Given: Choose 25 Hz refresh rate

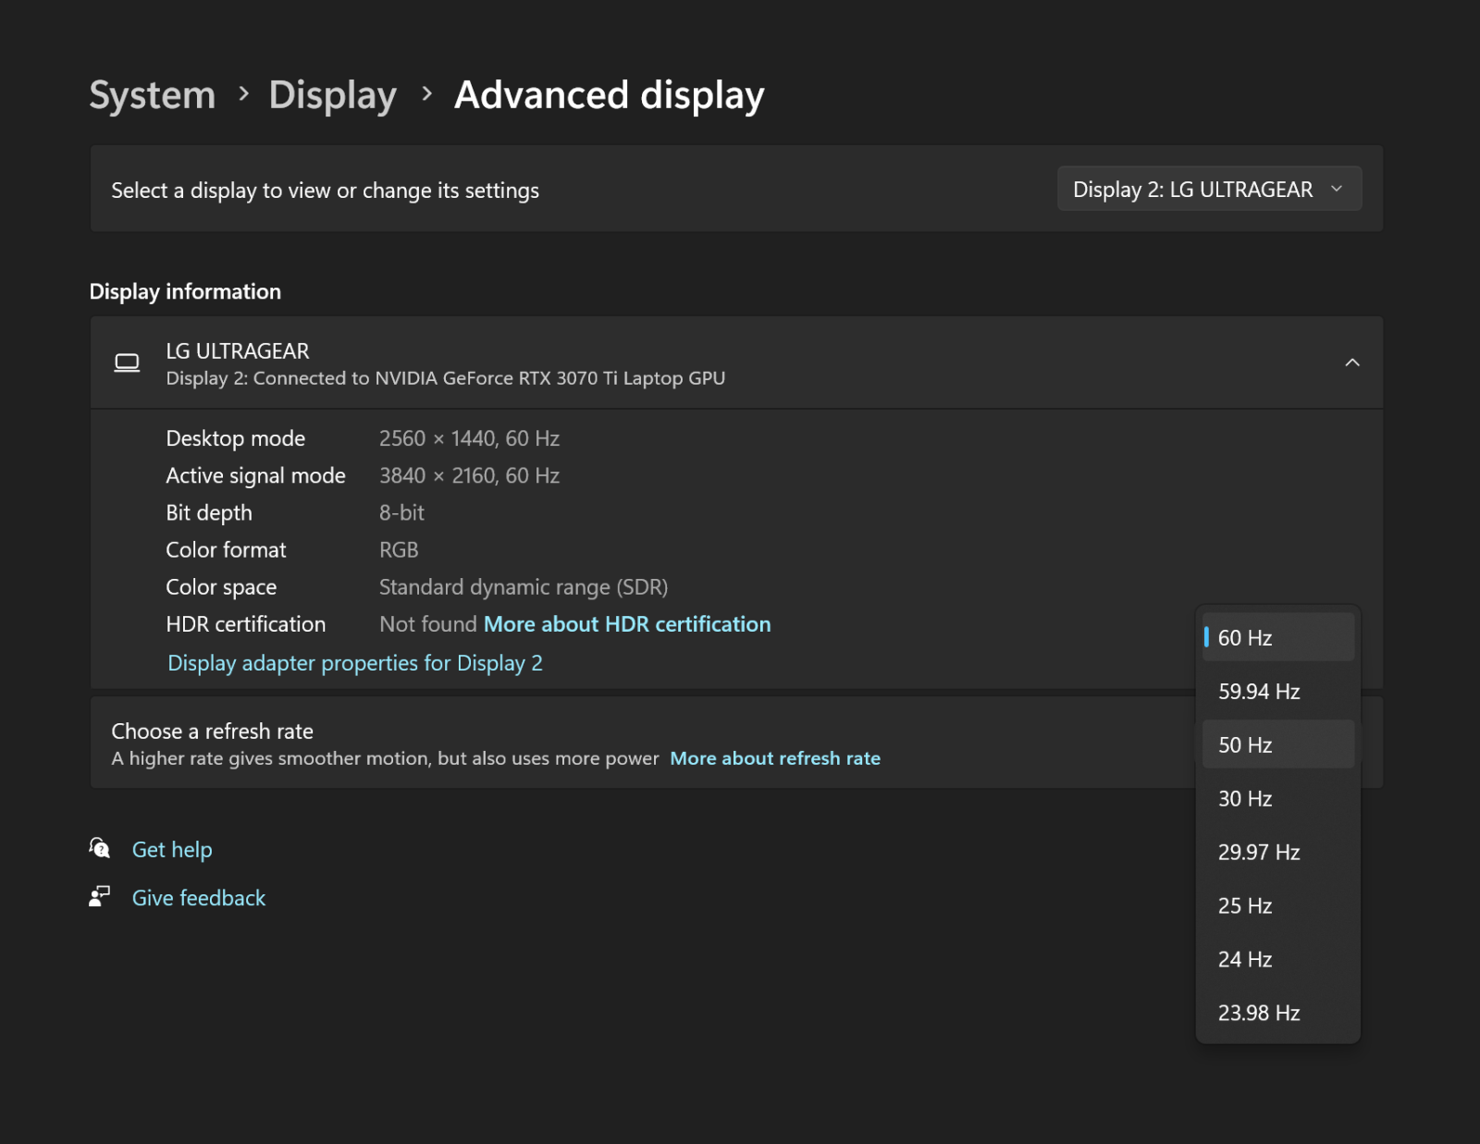Looking at the screenshot, I should (1277, 905).
